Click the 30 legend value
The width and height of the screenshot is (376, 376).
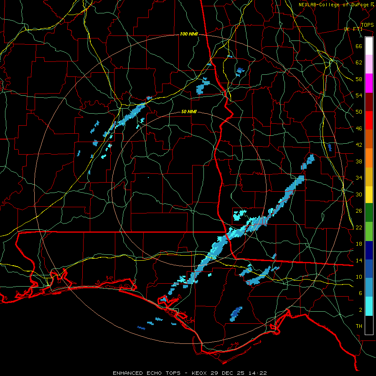coord(359,194)
